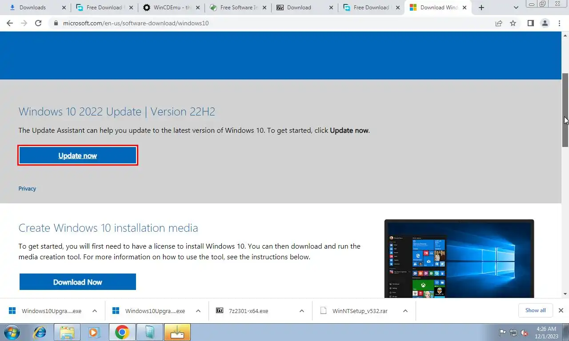
Task: Select the Download Windows 10 tab
Action: pyautogui.click(x=438, y=8)
